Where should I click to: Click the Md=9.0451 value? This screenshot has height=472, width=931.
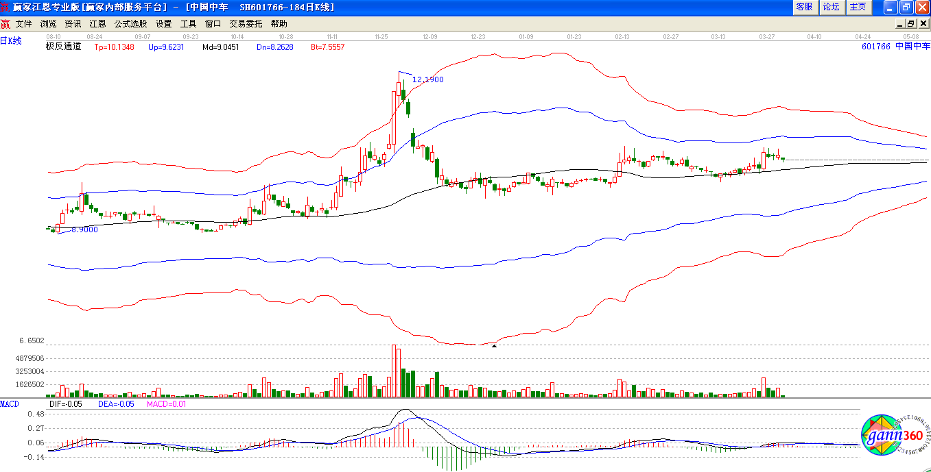pos(220,47)
